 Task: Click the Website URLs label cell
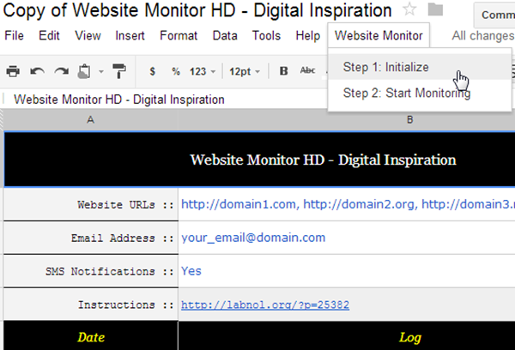pos(91,204)
